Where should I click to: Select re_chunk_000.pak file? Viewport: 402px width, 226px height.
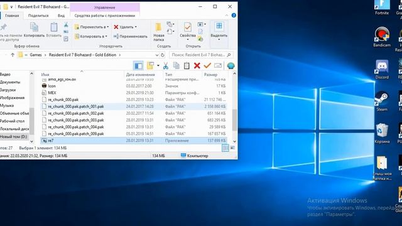pos(134,100)
